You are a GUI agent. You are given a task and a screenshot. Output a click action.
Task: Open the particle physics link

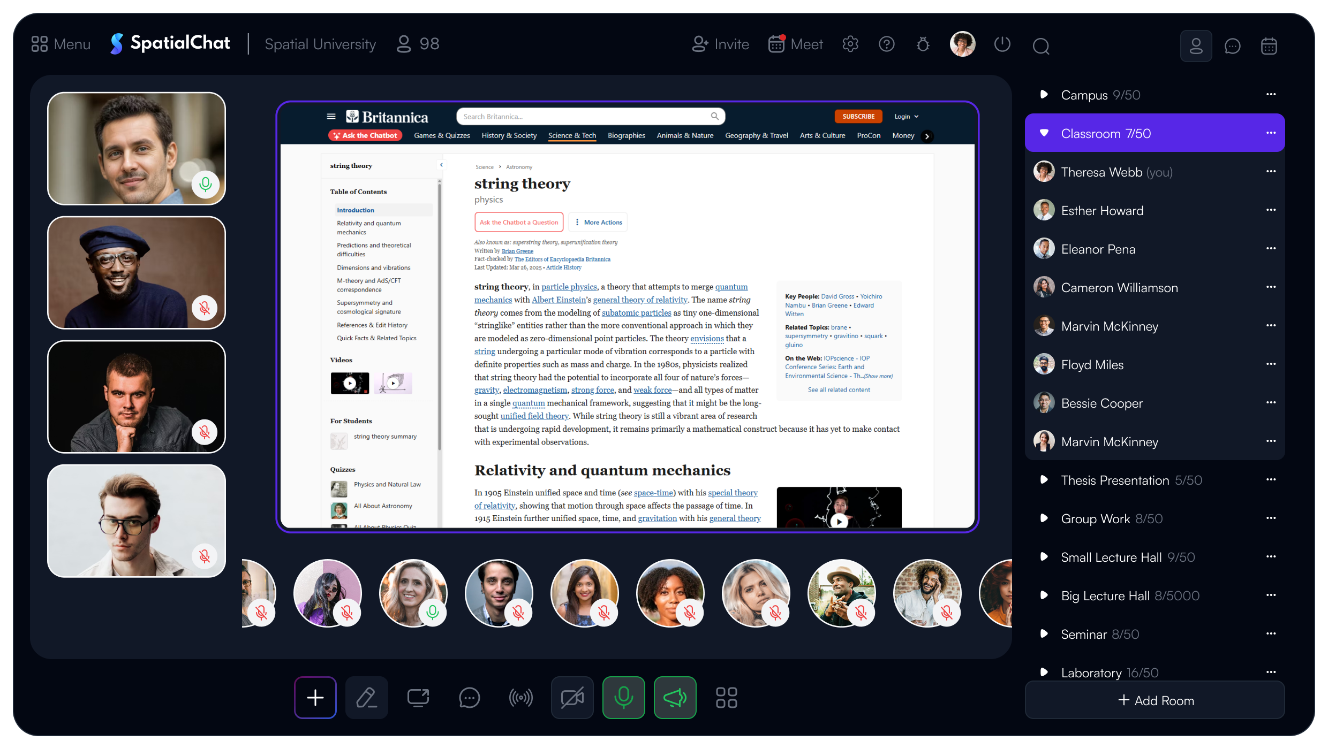(x=569, y=287)
